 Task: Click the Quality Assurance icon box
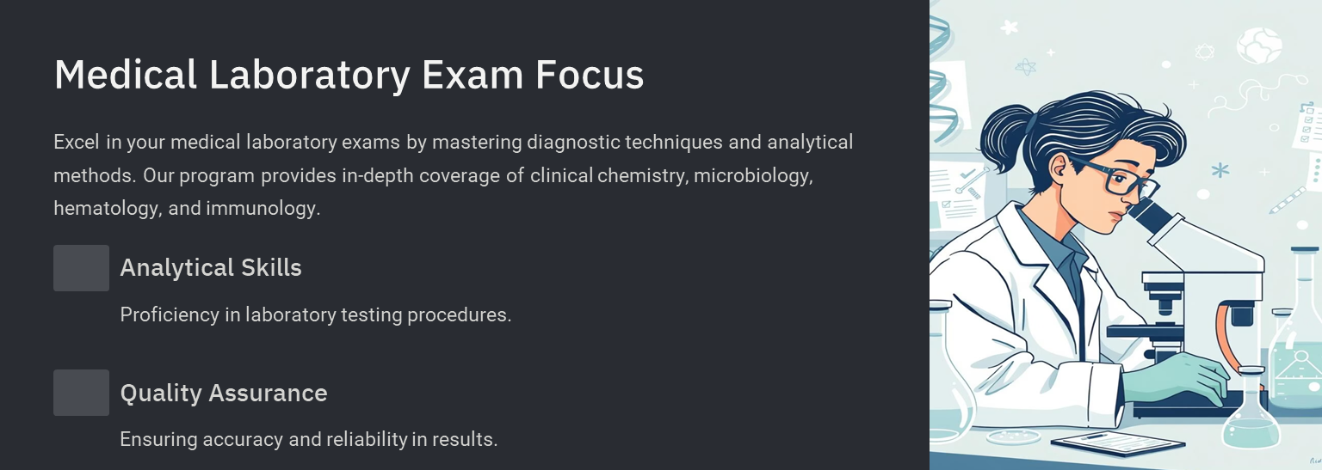[81, 393]
